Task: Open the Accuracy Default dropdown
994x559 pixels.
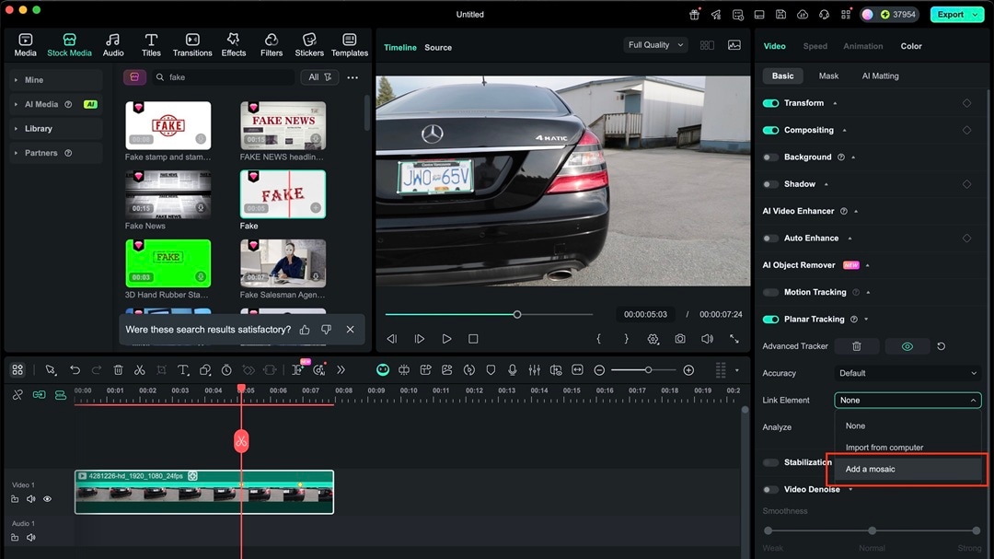Action: [907, 373]
